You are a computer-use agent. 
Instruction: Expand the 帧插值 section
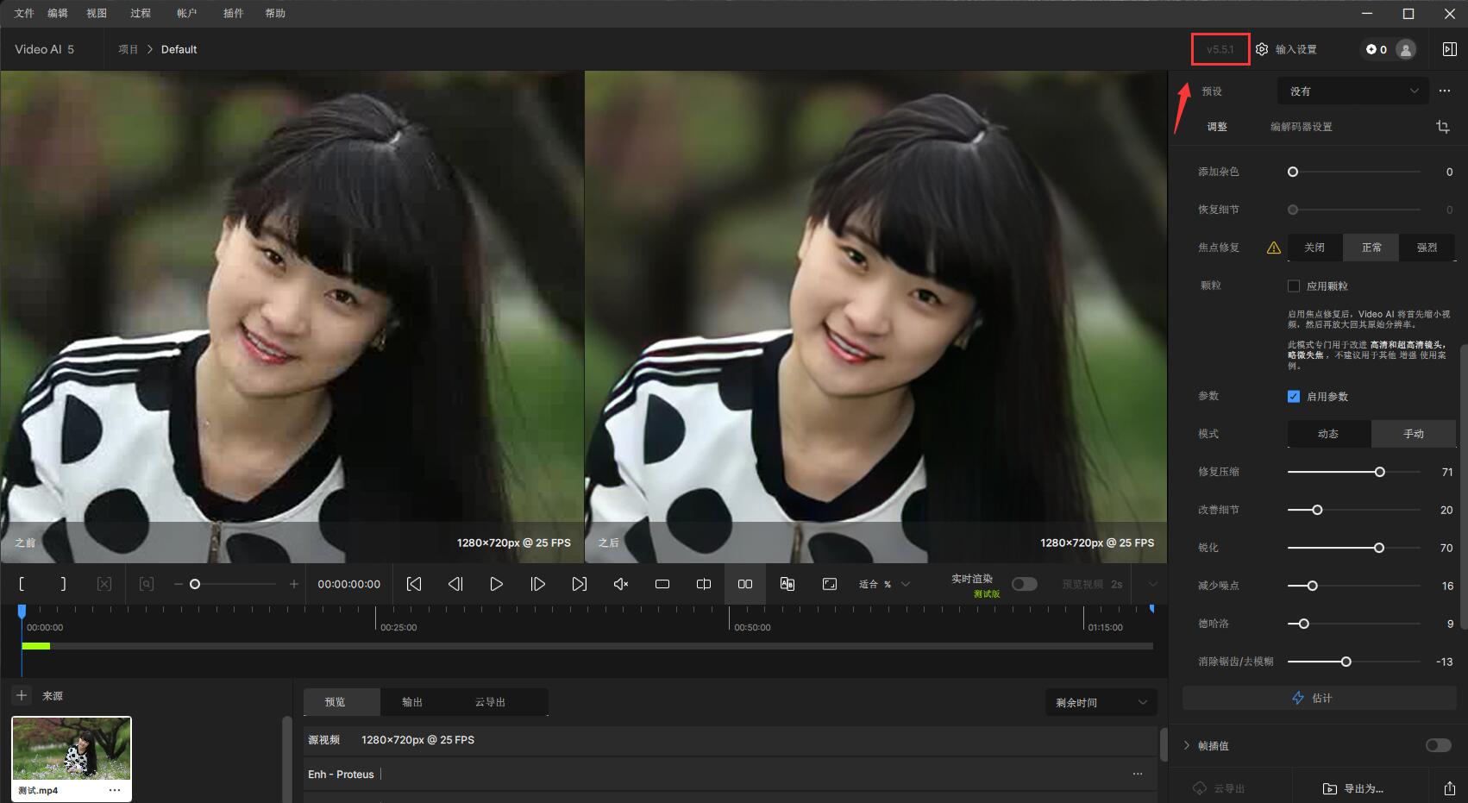1187,745
